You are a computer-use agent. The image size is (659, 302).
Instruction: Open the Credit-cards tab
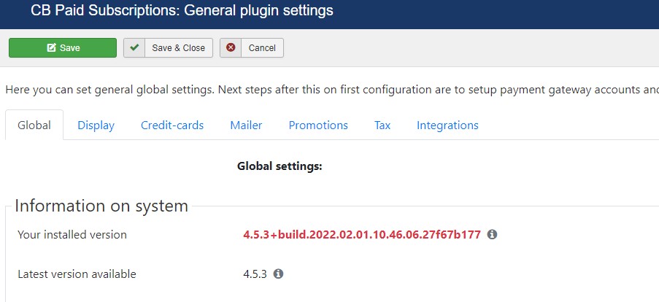point(172,125)
